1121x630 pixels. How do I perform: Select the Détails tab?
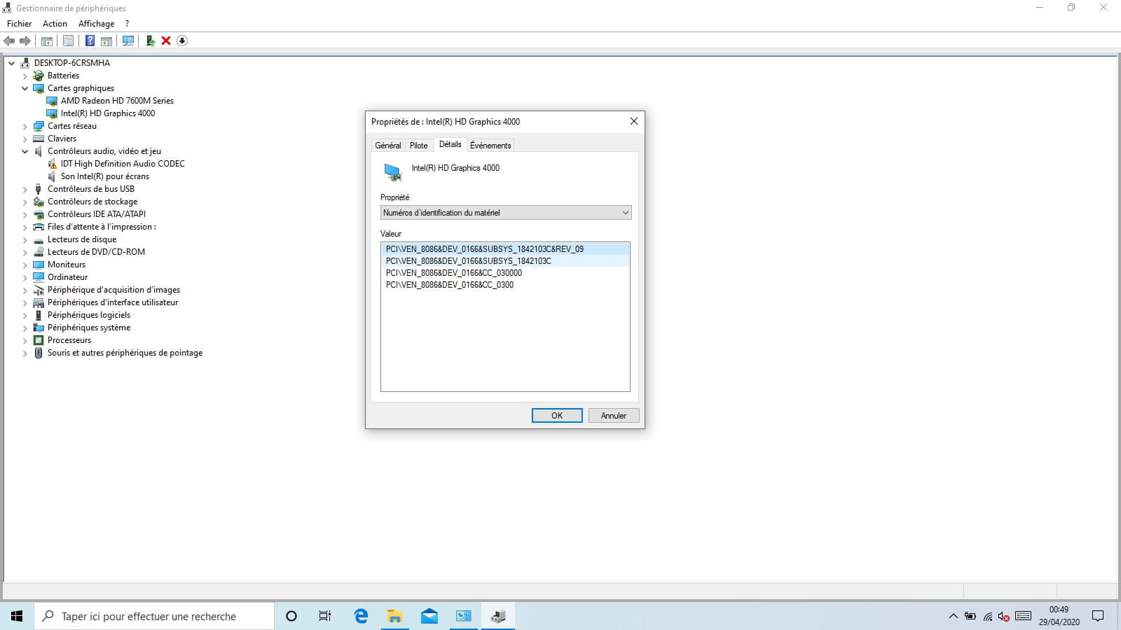point(450,144)
